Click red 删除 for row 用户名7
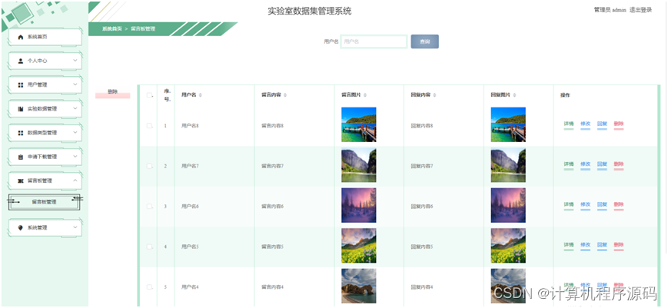 pyautogui.click(x=619, y=164)
